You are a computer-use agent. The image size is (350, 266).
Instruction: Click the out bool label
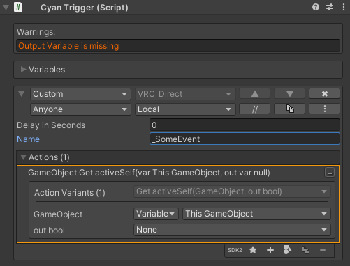pyautogui.click(x=49, y=230)
